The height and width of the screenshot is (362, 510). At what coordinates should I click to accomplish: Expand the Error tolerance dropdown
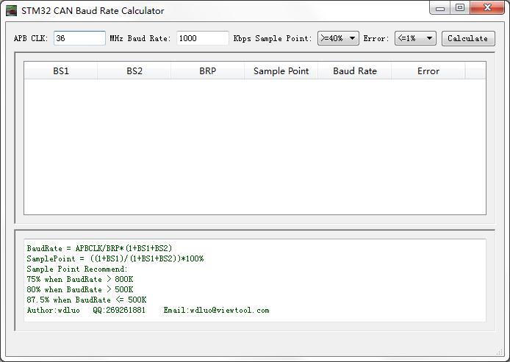(415, 38)
